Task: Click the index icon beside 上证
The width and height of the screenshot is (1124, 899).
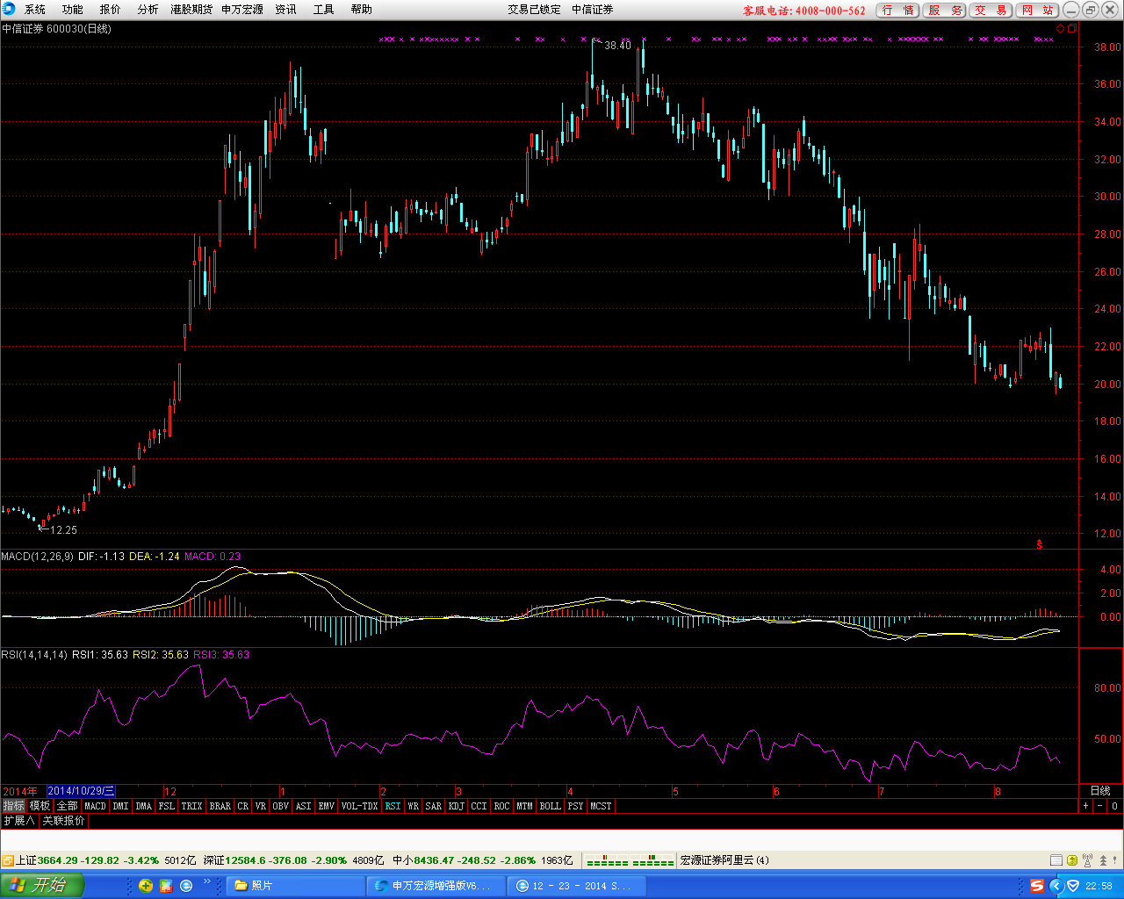Action: coord(7,860)
